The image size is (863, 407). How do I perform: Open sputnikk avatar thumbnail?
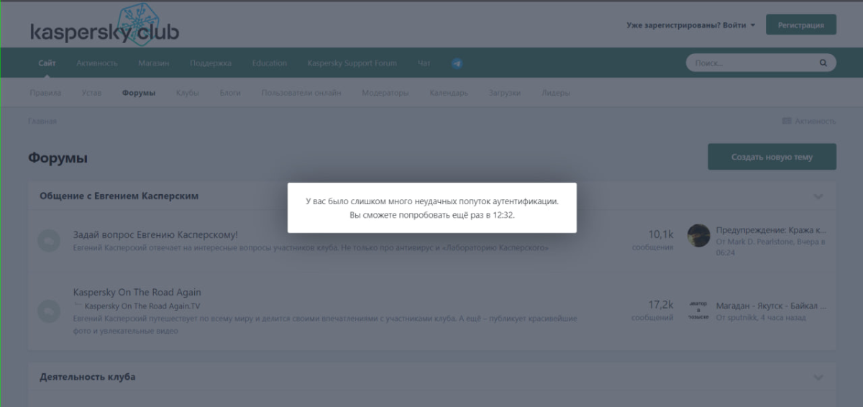click(x=698, y=310)
